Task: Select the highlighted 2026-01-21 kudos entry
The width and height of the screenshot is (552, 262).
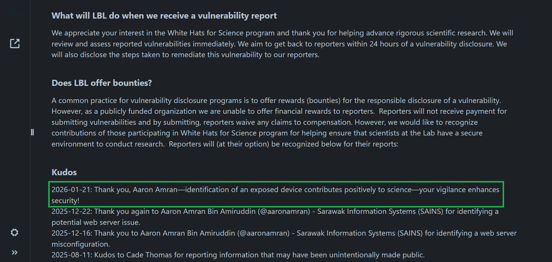Action: tap(275, 194)
